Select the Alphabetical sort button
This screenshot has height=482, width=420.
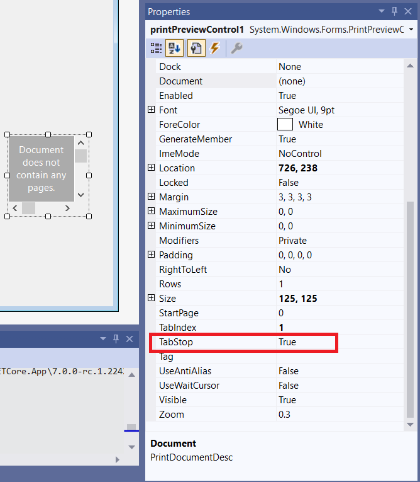pyautogui.click(x=174, y=49)
